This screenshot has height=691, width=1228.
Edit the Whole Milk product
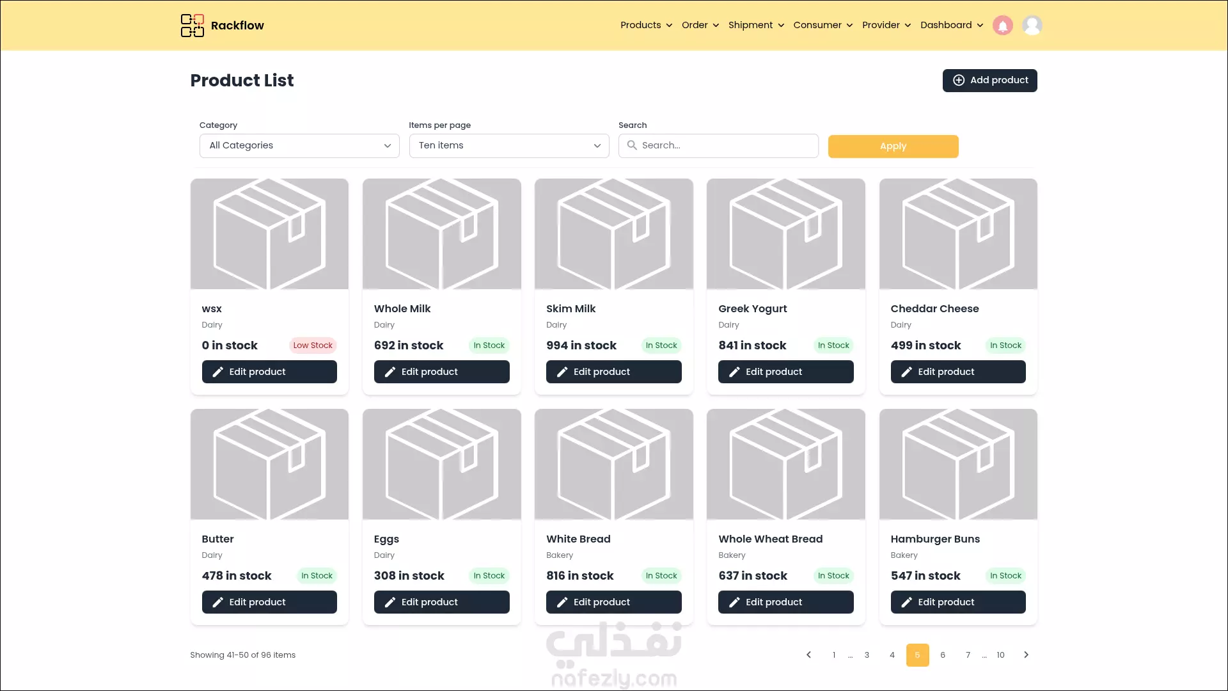(x=441, y=372)
